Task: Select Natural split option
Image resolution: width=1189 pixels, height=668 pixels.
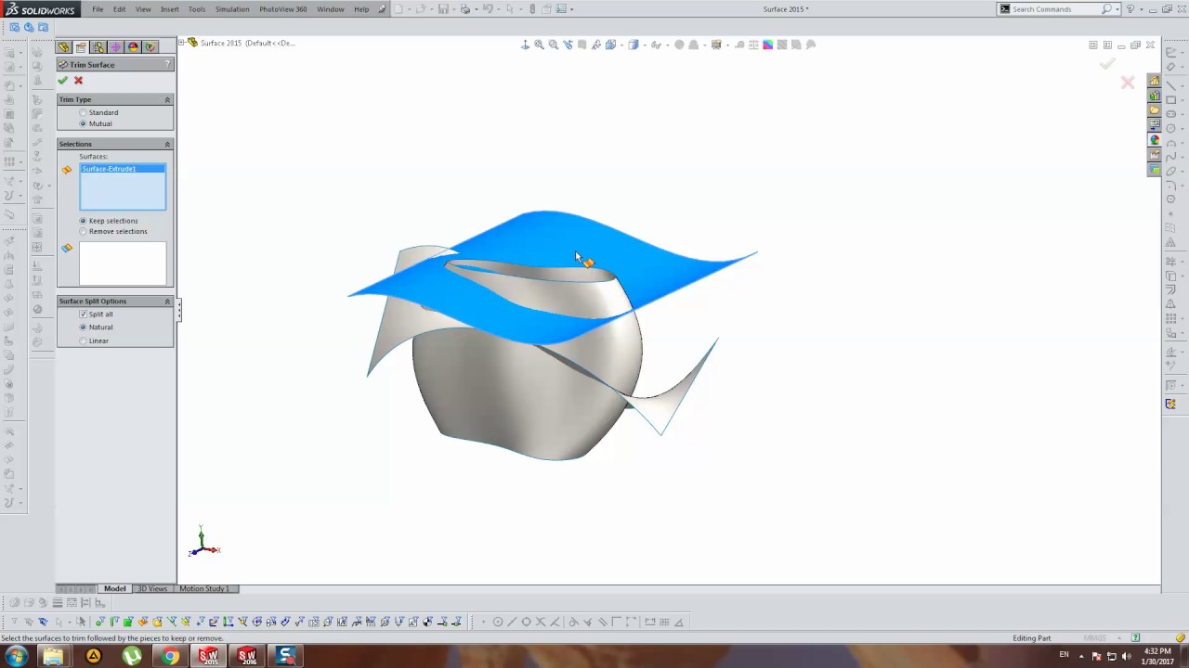Action: pyautogui.click(x=84, y=328)
